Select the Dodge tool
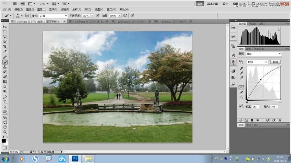 point(5,91)
